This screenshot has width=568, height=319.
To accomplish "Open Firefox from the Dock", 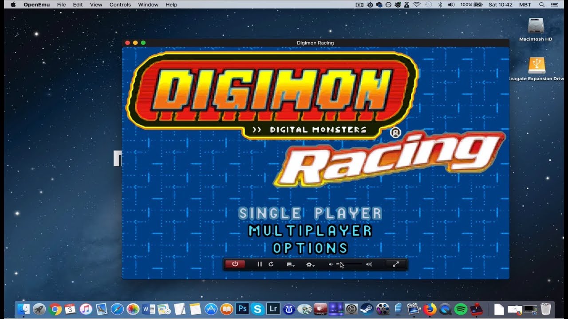I will [x=430, y=309].
